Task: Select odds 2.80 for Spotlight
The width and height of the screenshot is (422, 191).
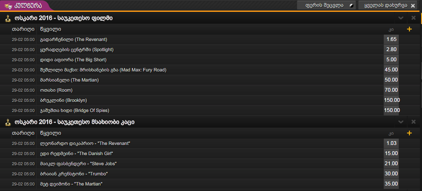Action: pyautogui.click(x=391, y=49)
